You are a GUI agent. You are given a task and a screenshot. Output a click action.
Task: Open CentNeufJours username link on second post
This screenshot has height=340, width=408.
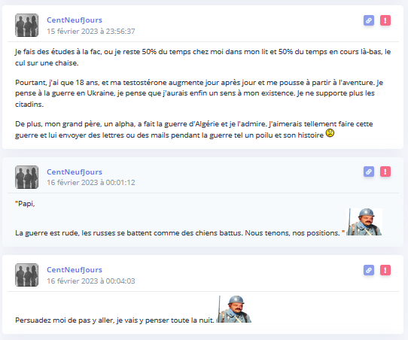coord(75,172)
